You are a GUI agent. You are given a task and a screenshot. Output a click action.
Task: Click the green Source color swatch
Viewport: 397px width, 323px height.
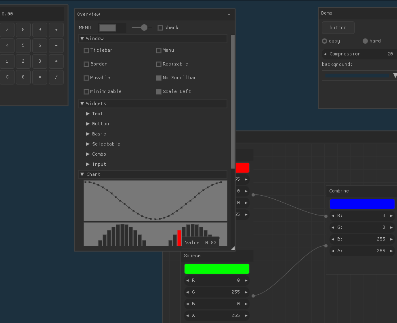coord(216,269)
